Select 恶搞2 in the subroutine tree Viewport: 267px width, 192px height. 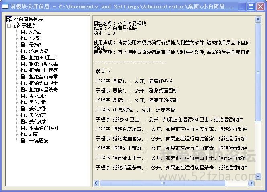click(35, 38)
